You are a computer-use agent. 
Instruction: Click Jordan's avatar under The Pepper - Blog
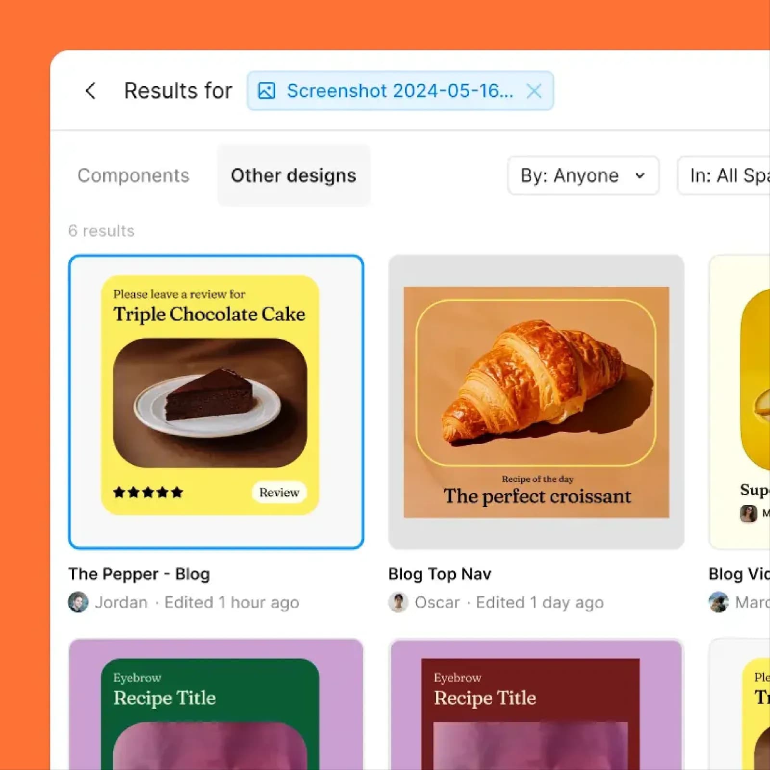78,602
